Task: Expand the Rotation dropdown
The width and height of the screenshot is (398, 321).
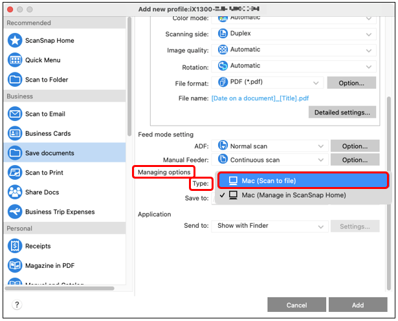Action: click(x=294, y=66)
